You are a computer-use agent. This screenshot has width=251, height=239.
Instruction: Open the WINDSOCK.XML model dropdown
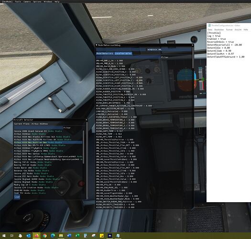pos(169,50)
